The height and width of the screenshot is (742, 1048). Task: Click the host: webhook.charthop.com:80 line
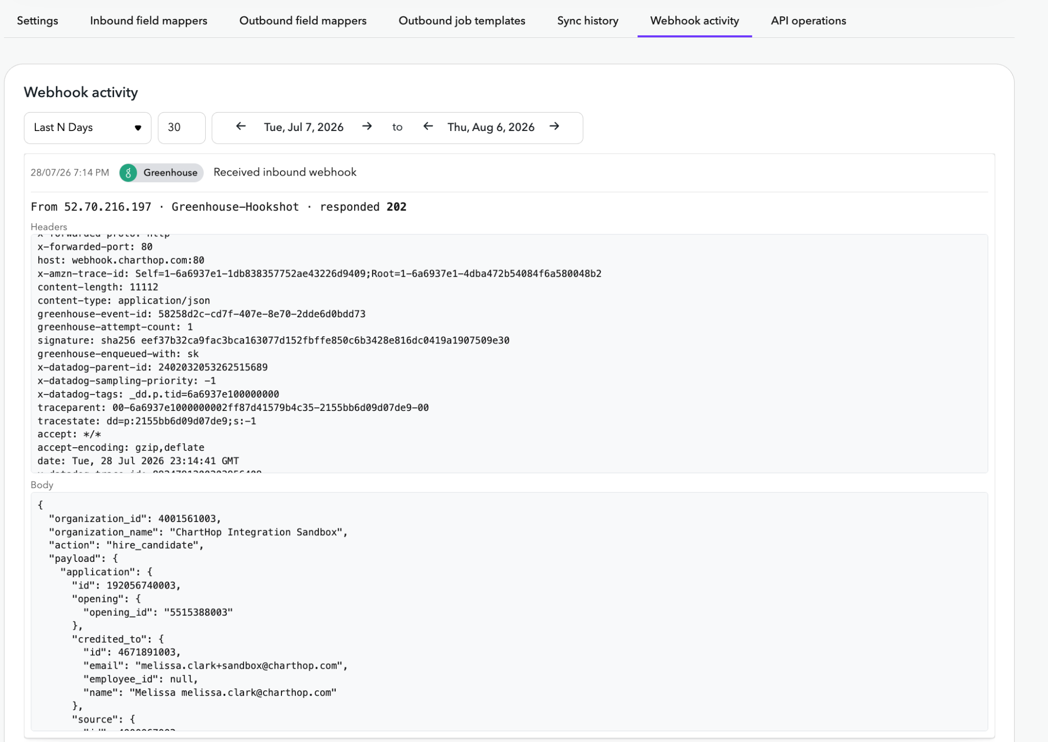(x=121, y=260)
